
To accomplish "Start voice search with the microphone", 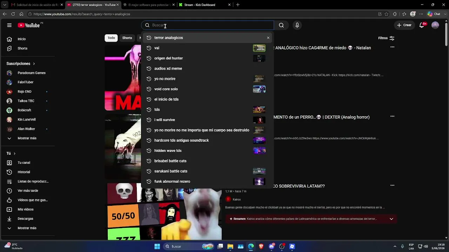I will click(297, 25).
